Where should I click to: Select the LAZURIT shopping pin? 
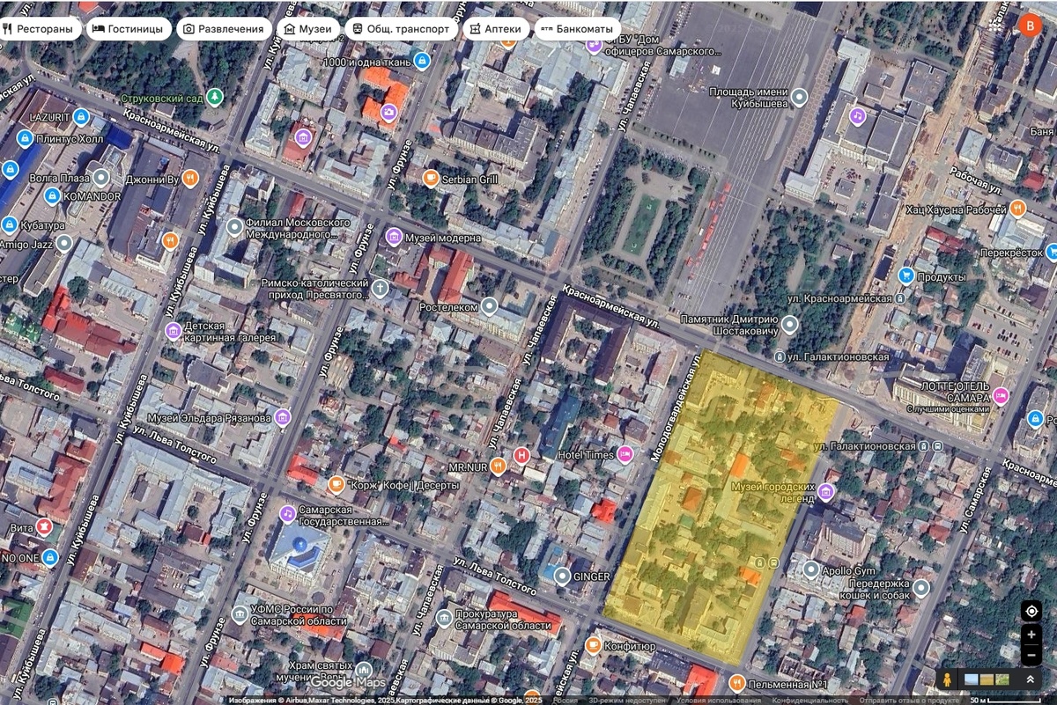click(x=81, y=116)
